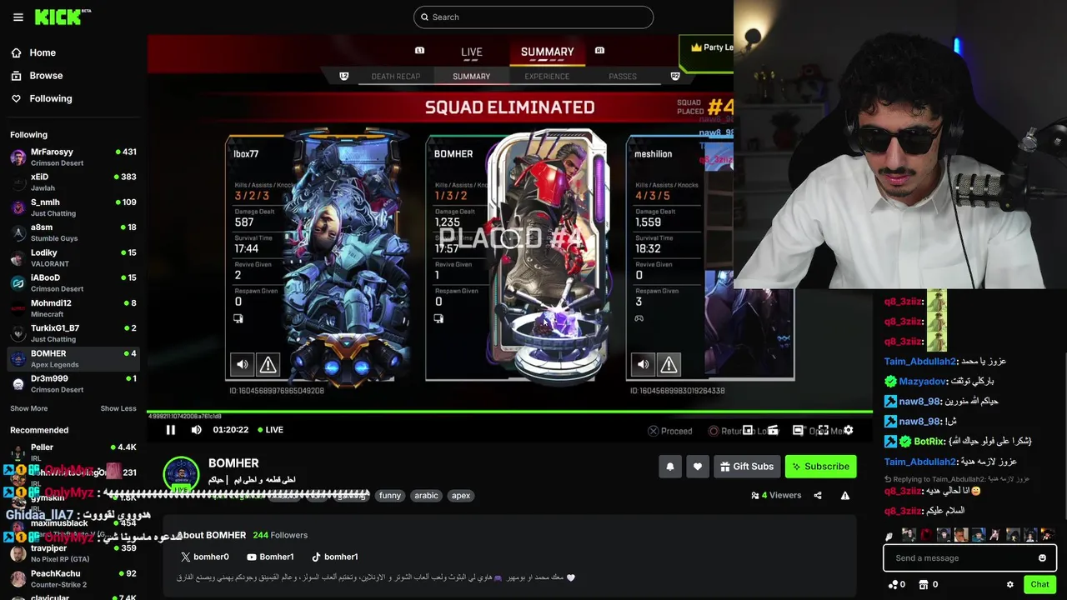Viewport: 1067px width, 600px height.
Task: Open chat settings gear icon
Action: [x=1010, y=584]
